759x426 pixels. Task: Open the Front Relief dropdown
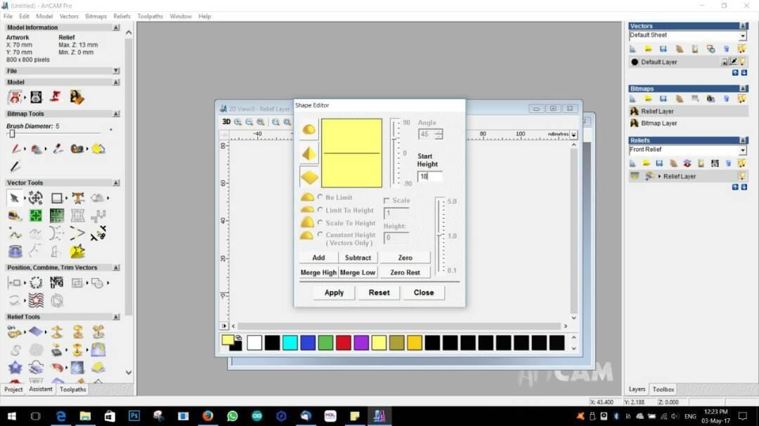(x=743, y=150)
